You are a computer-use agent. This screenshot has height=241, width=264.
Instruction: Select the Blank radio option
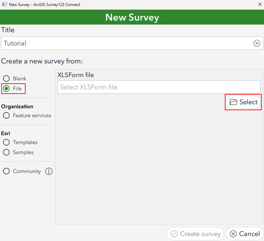tap(6, 79)
